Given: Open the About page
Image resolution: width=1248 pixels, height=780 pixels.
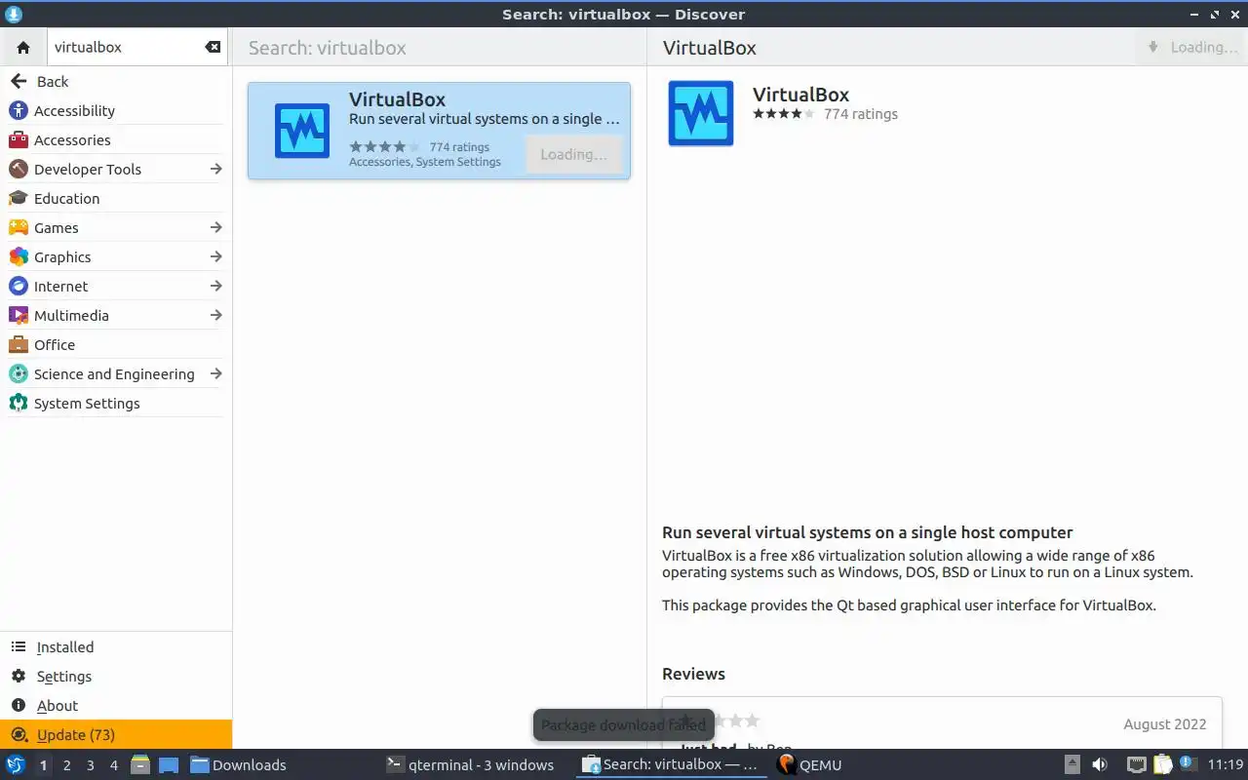Looking at the screenshot, I should click(116, 705).
